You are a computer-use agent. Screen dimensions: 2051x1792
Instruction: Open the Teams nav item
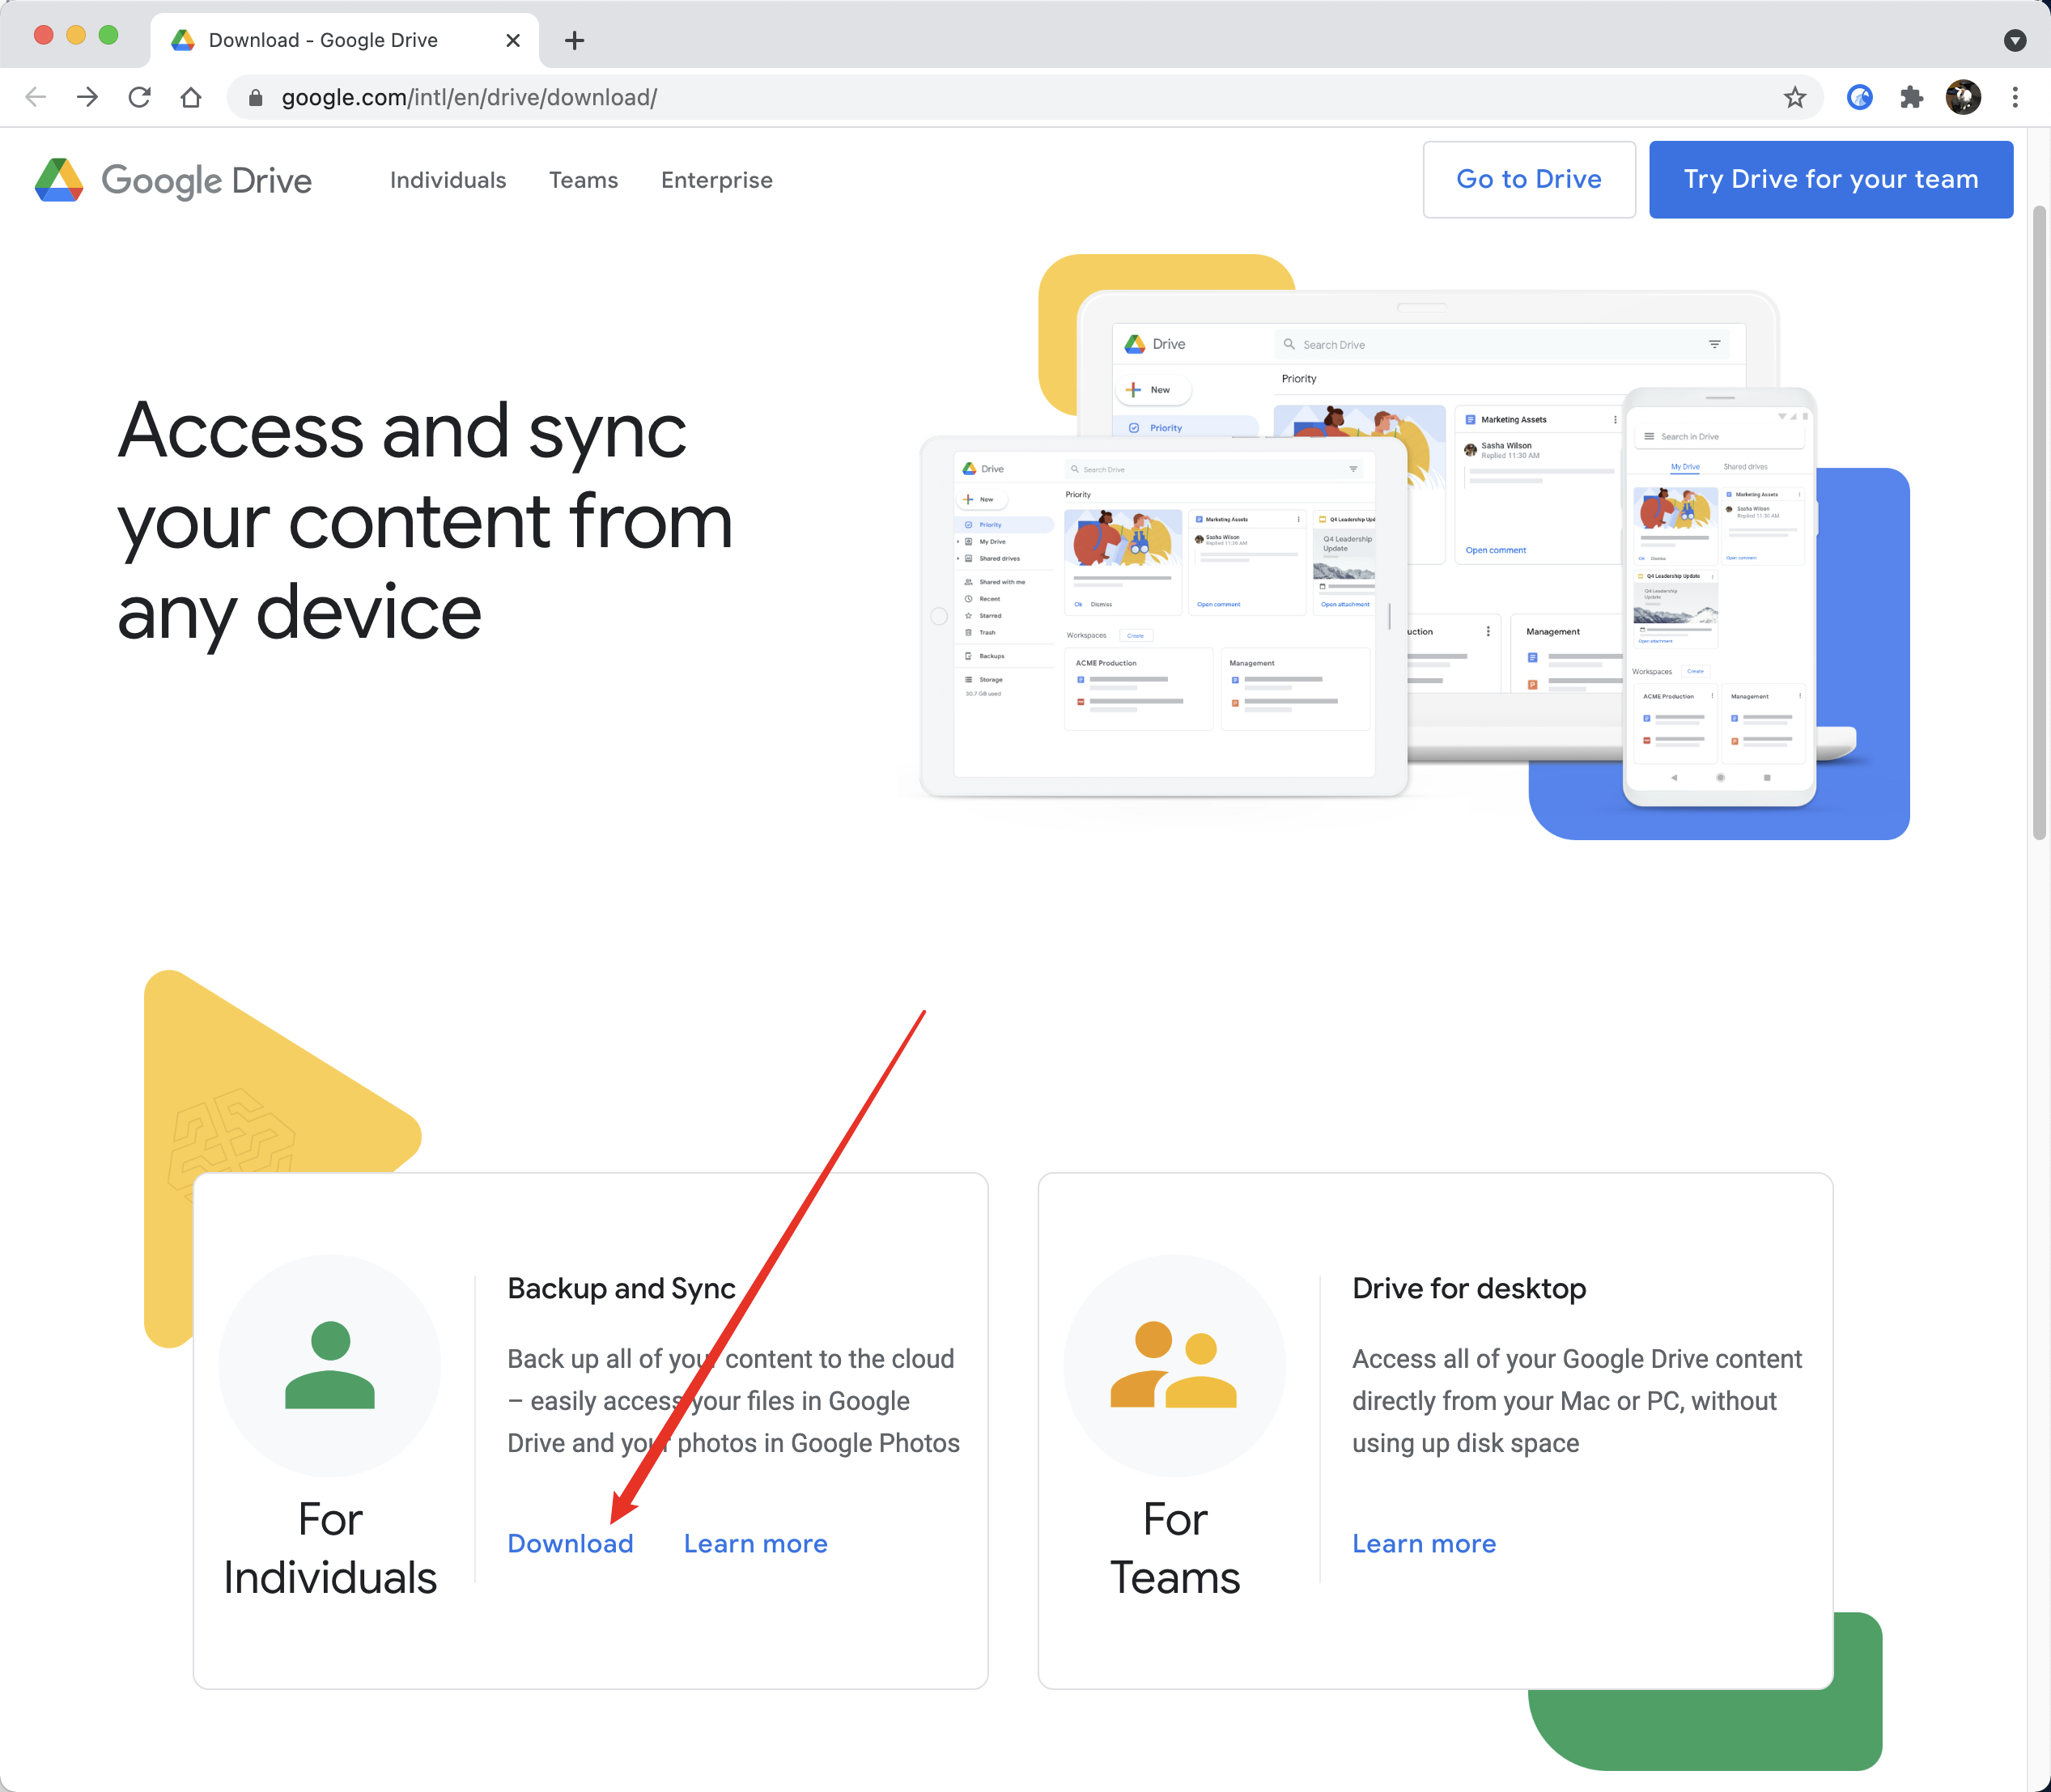pos(583,180)
